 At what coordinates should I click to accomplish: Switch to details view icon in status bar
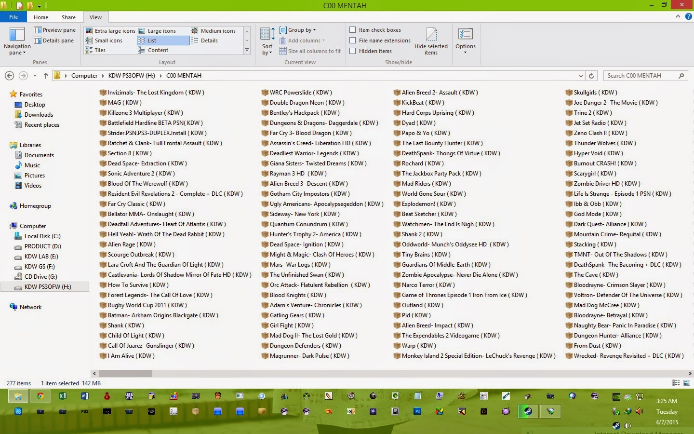676,383
